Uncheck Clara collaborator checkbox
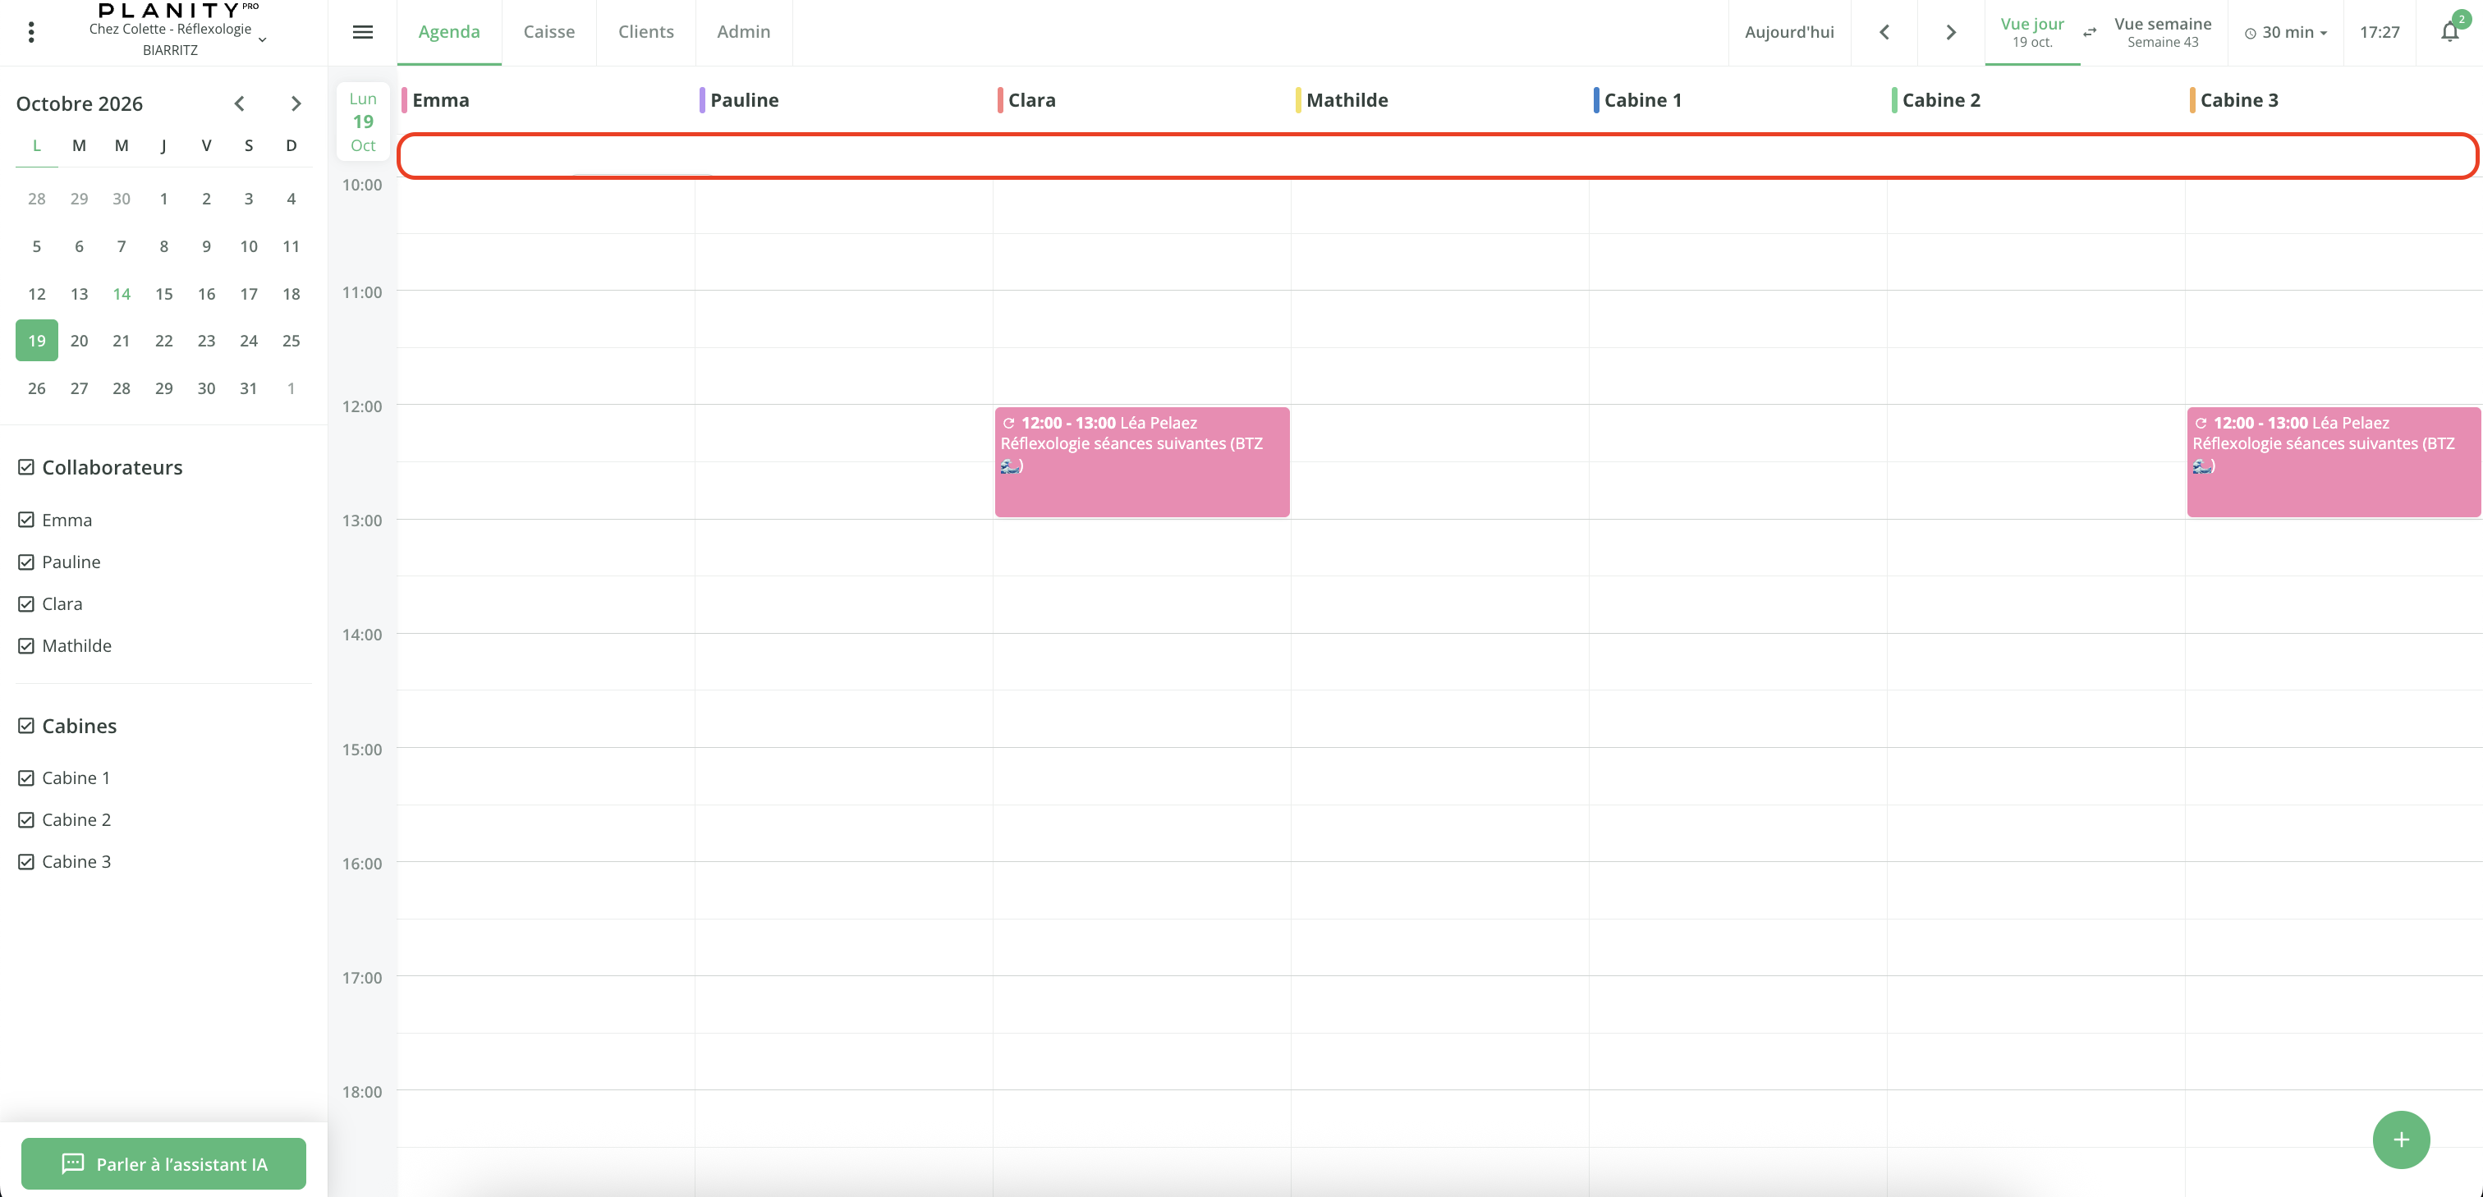The height and width of the screenshot is (1197, 2483). click(26, 604)
